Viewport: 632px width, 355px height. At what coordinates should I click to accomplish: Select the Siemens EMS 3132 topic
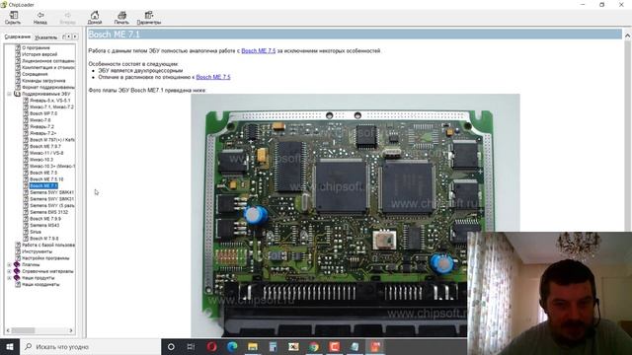(48, 212)
